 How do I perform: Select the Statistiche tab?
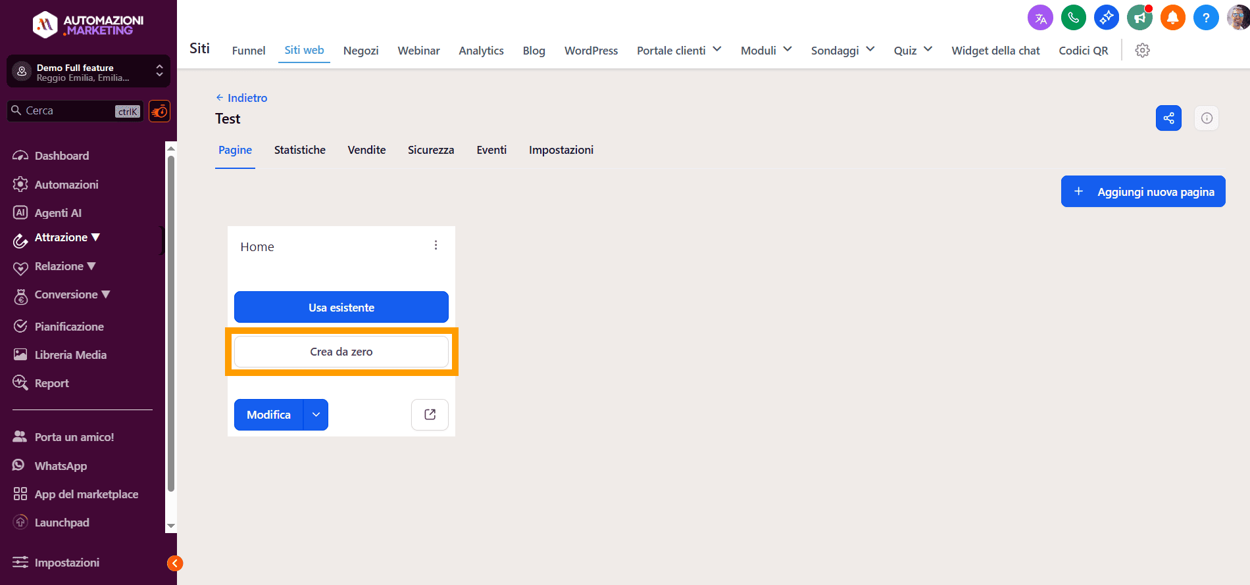click(x=300, y=150)
